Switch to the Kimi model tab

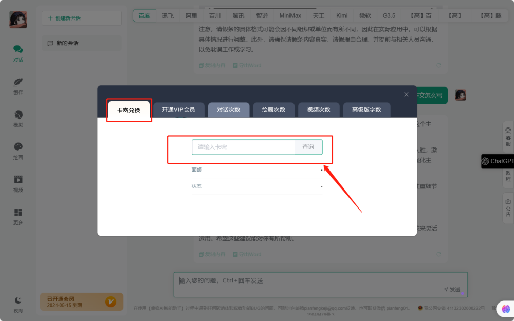point(342,16)
